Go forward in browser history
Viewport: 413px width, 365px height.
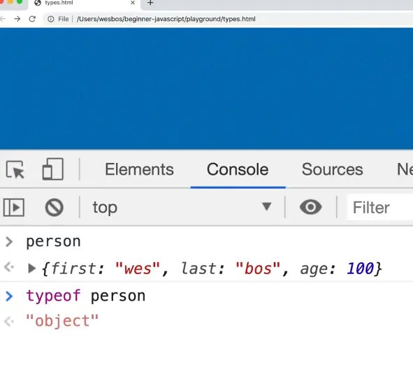click(17, 19)
